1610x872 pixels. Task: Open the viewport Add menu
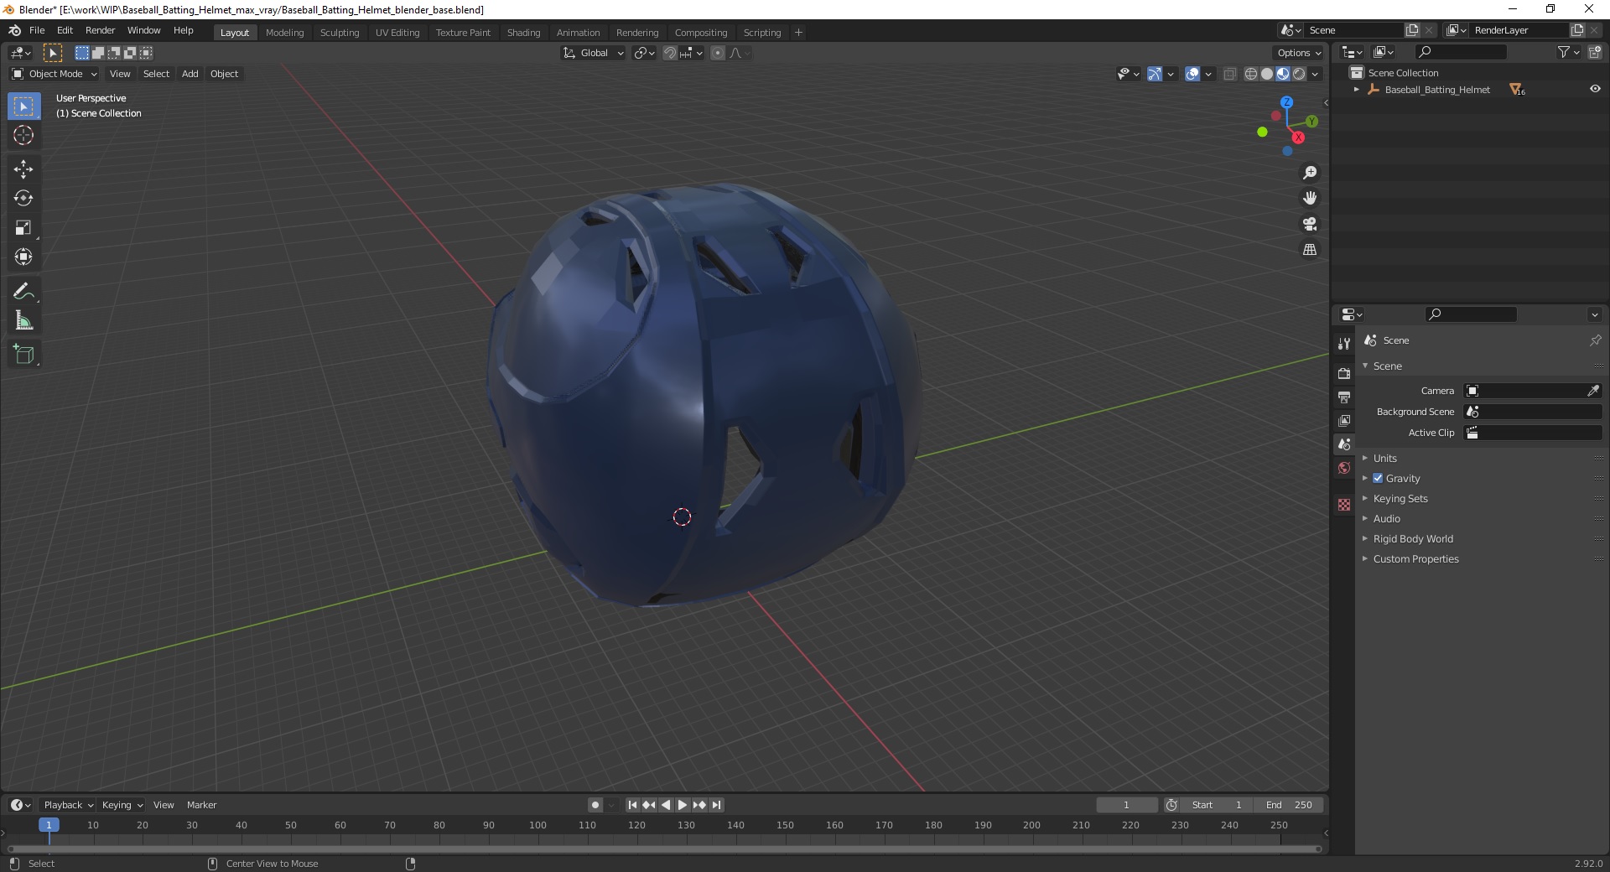[190, 74]
